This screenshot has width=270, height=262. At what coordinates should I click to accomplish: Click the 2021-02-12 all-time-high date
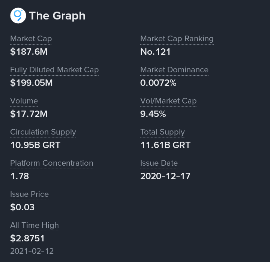click(32, 251)
